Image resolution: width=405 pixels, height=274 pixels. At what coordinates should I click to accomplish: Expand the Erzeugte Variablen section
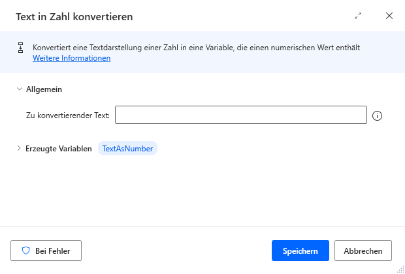tap(19, 148)
